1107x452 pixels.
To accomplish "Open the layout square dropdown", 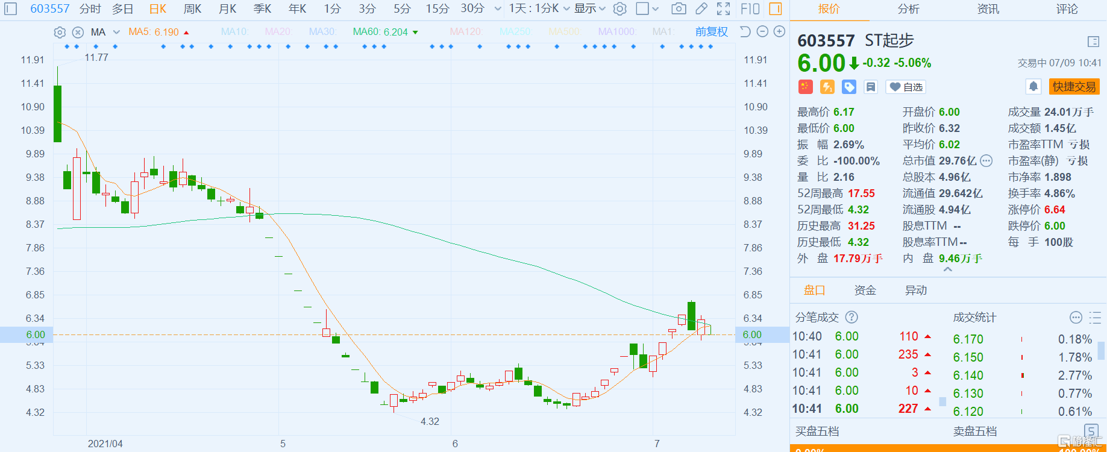I will click(648, 8).
